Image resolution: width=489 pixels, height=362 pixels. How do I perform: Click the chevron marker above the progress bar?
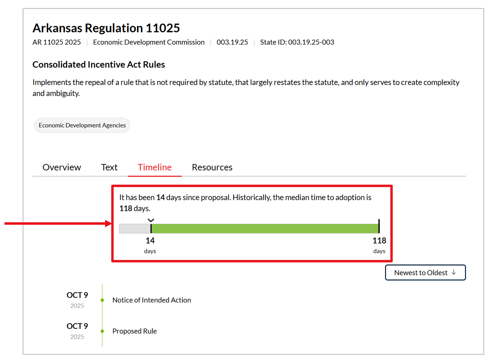coord(151,220)
